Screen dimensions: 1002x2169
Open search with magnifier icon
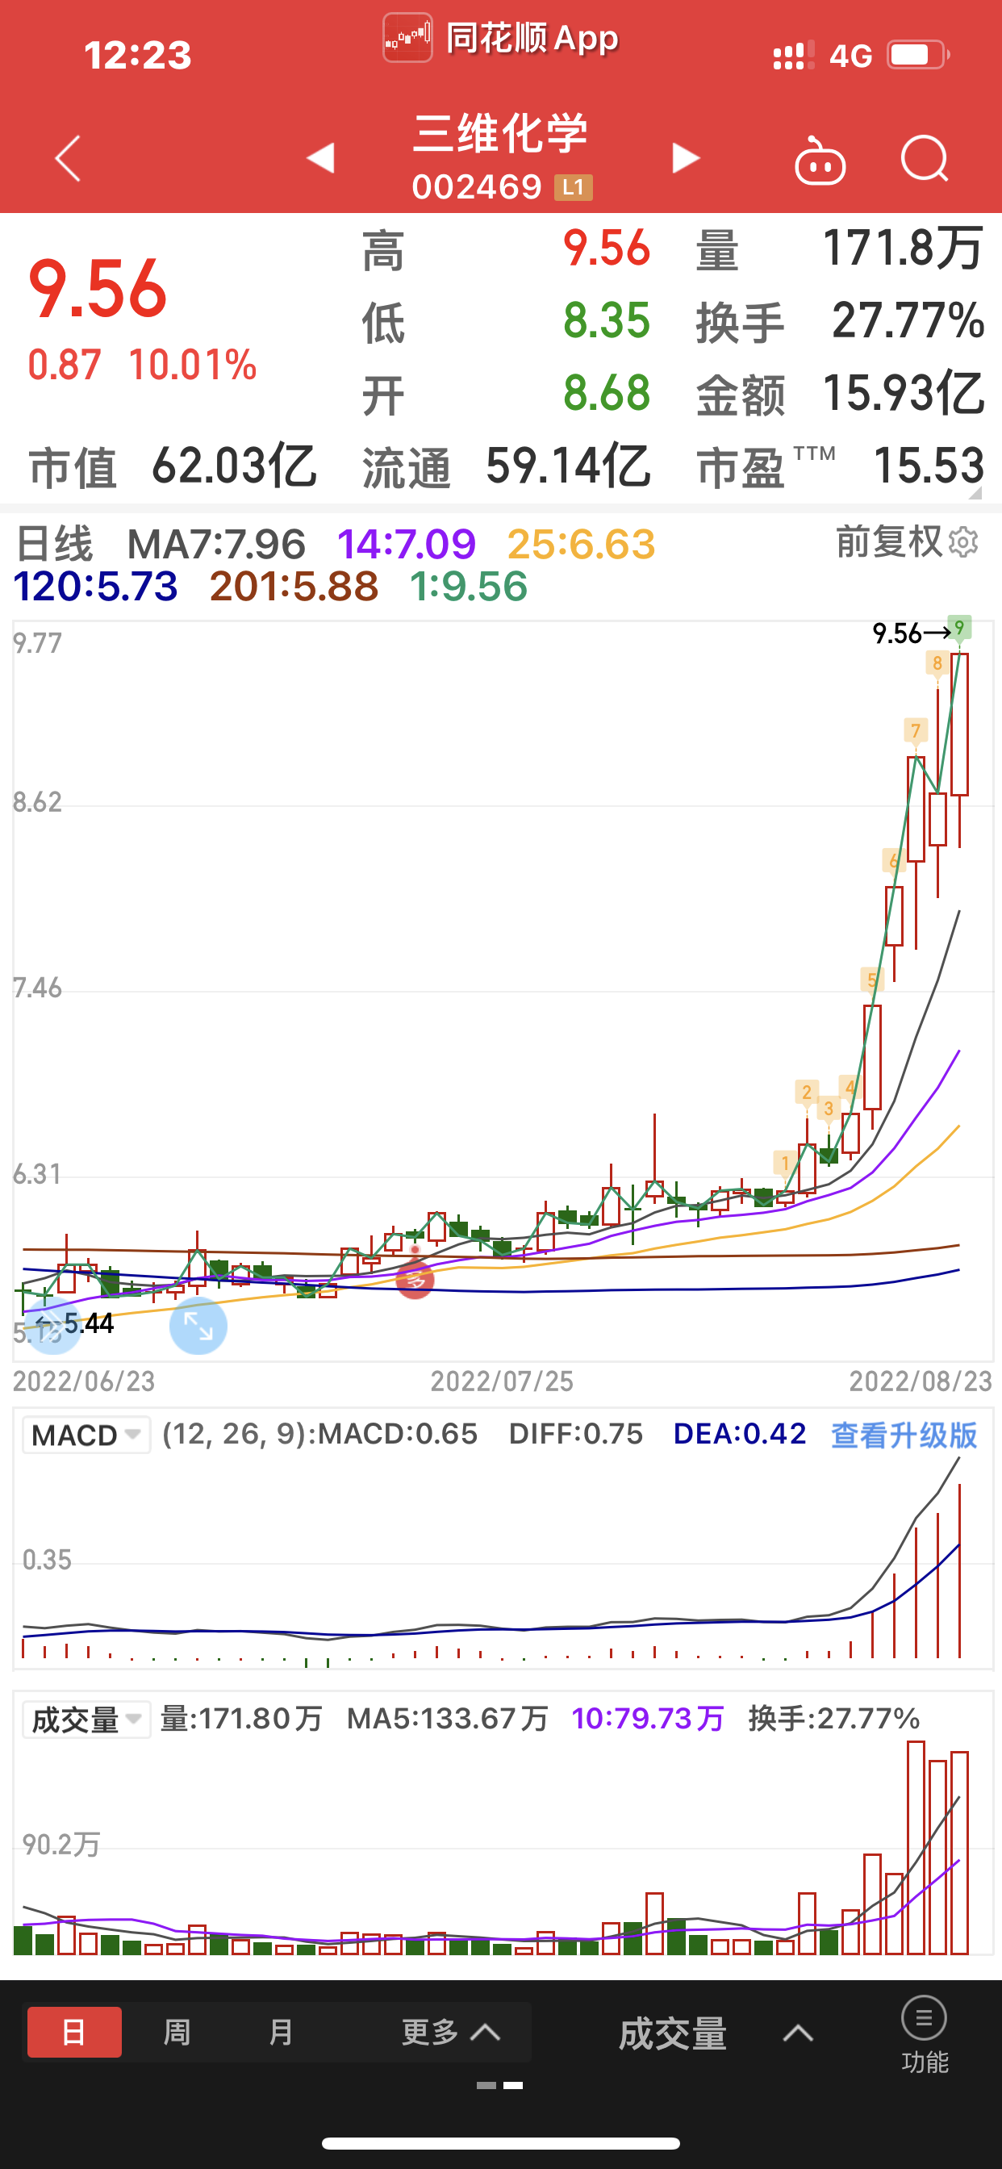[924, 158]
